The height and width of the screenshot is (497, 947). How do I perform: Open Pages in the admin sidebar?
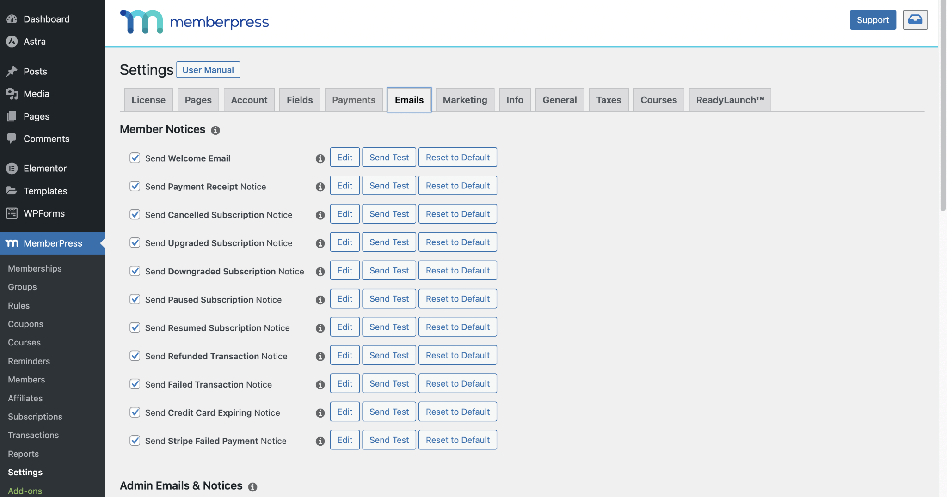[53, 116]
